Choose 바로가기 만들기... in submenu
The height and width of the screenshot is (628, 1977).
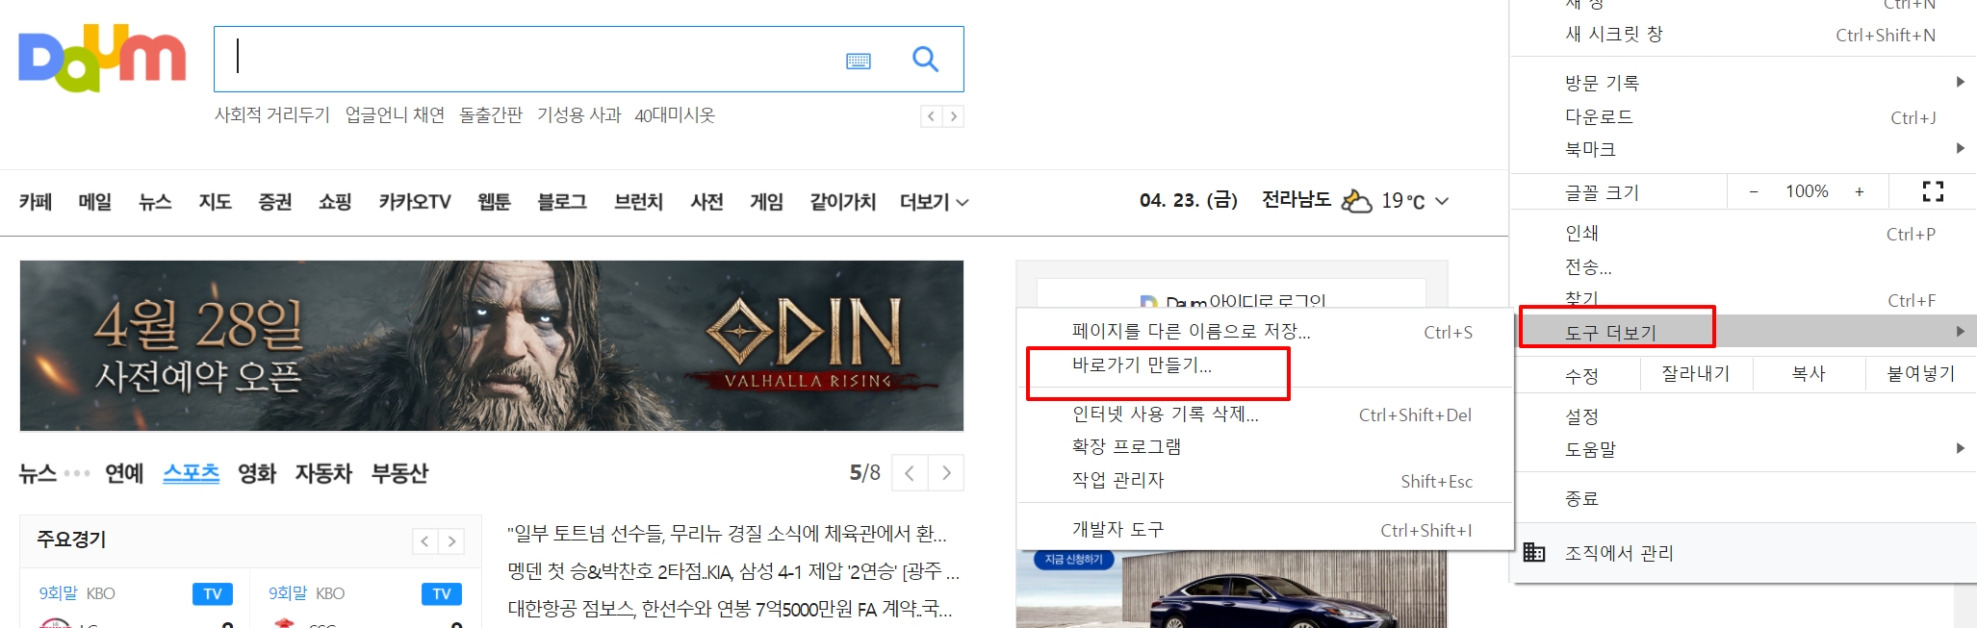tap(1266, 365)
